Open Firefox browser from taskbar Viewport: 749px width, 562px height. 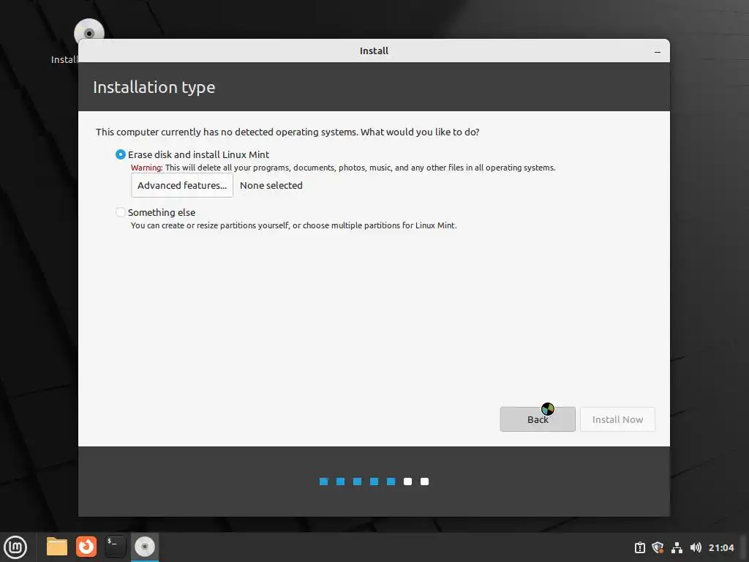click(86, 547)
